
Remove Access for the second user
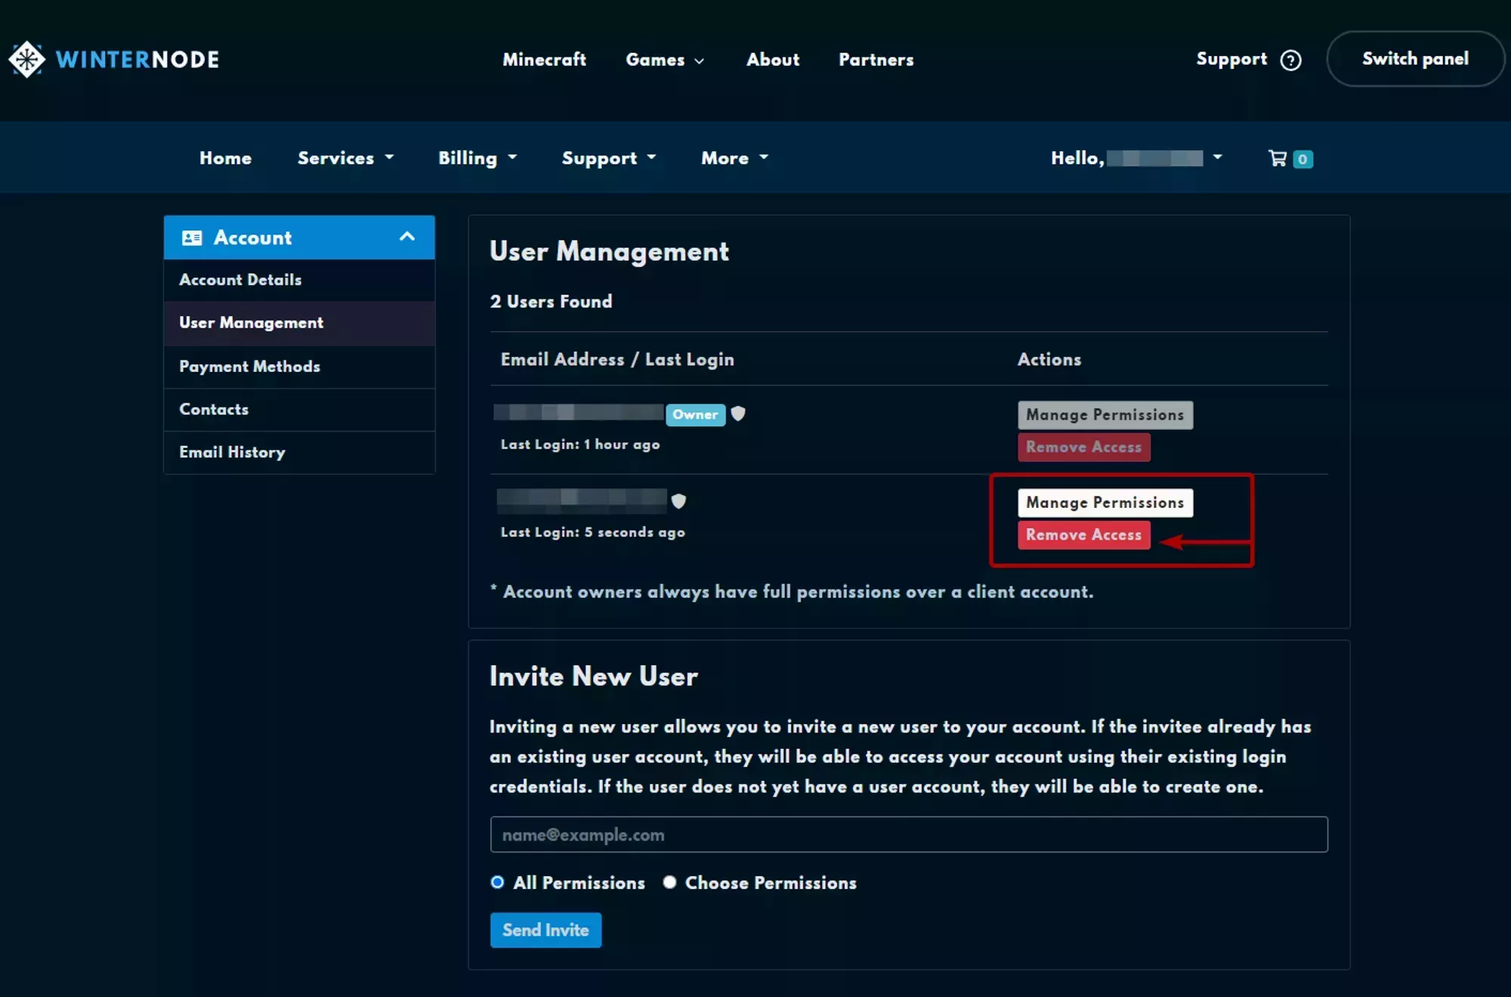1083,534
